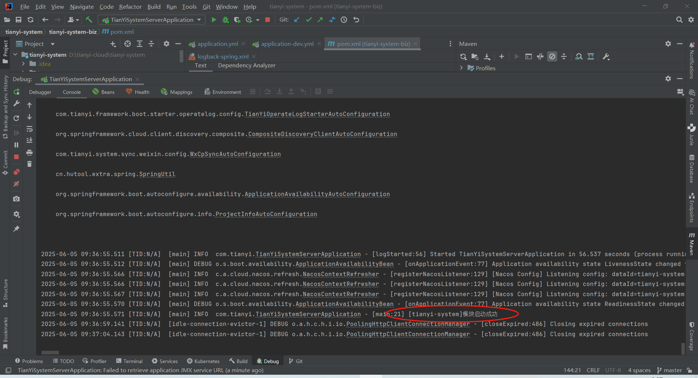Screen dimensions: 698x378
Task: Open the logback-spring.xml tab
Action: pos(223,56)
